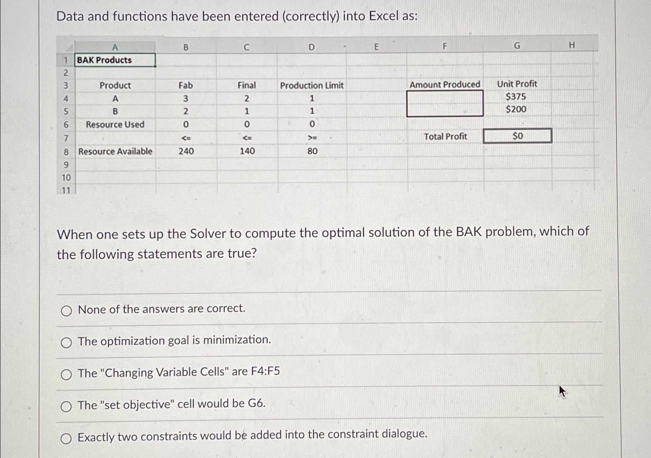651x458 pixels.
Task: Click the cell with the >= operator
Action: click(x=312, y=137)
